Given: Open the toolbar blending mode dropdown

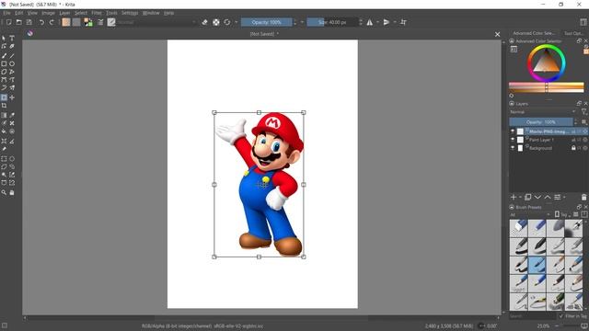Looking at the screenshot, I should pyautogui.click(x=157, y=22).
